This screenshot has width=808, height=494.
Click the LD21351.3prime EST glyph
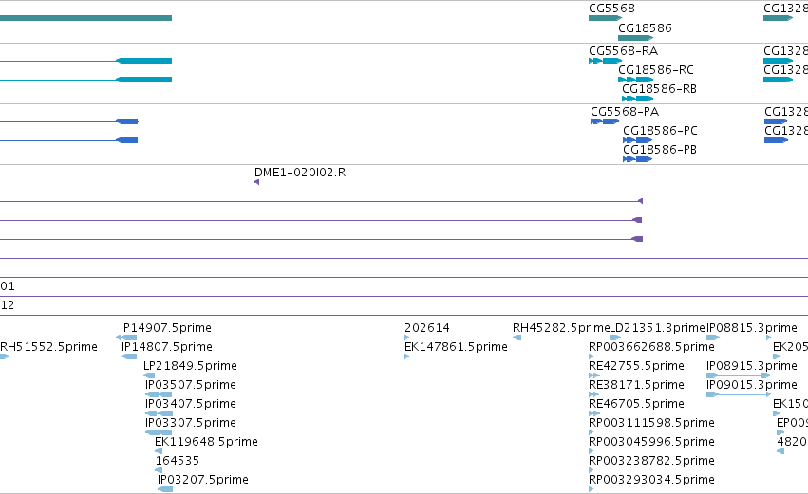(x=615, y=338)
